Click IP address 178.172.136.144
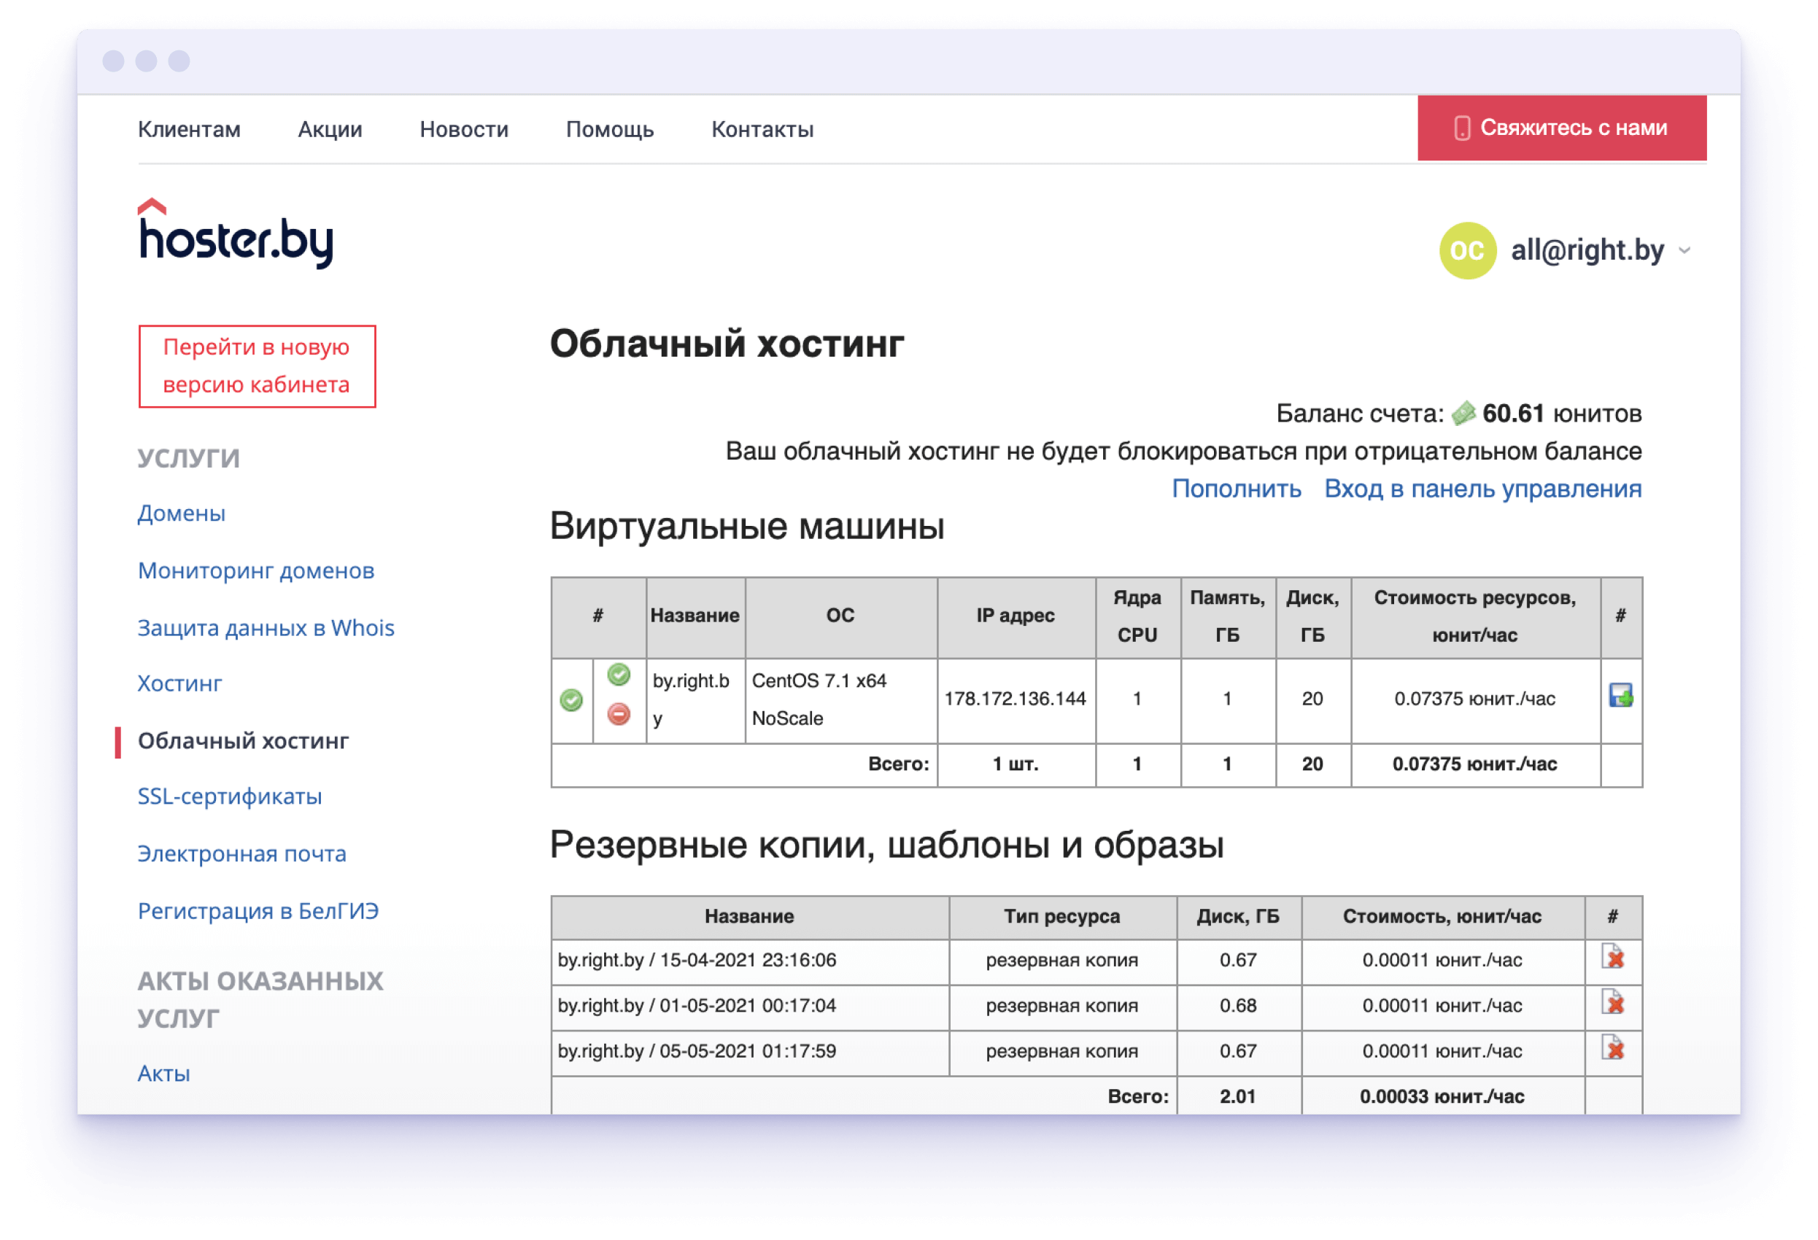1818x1240 pixels. [1015, 700]
